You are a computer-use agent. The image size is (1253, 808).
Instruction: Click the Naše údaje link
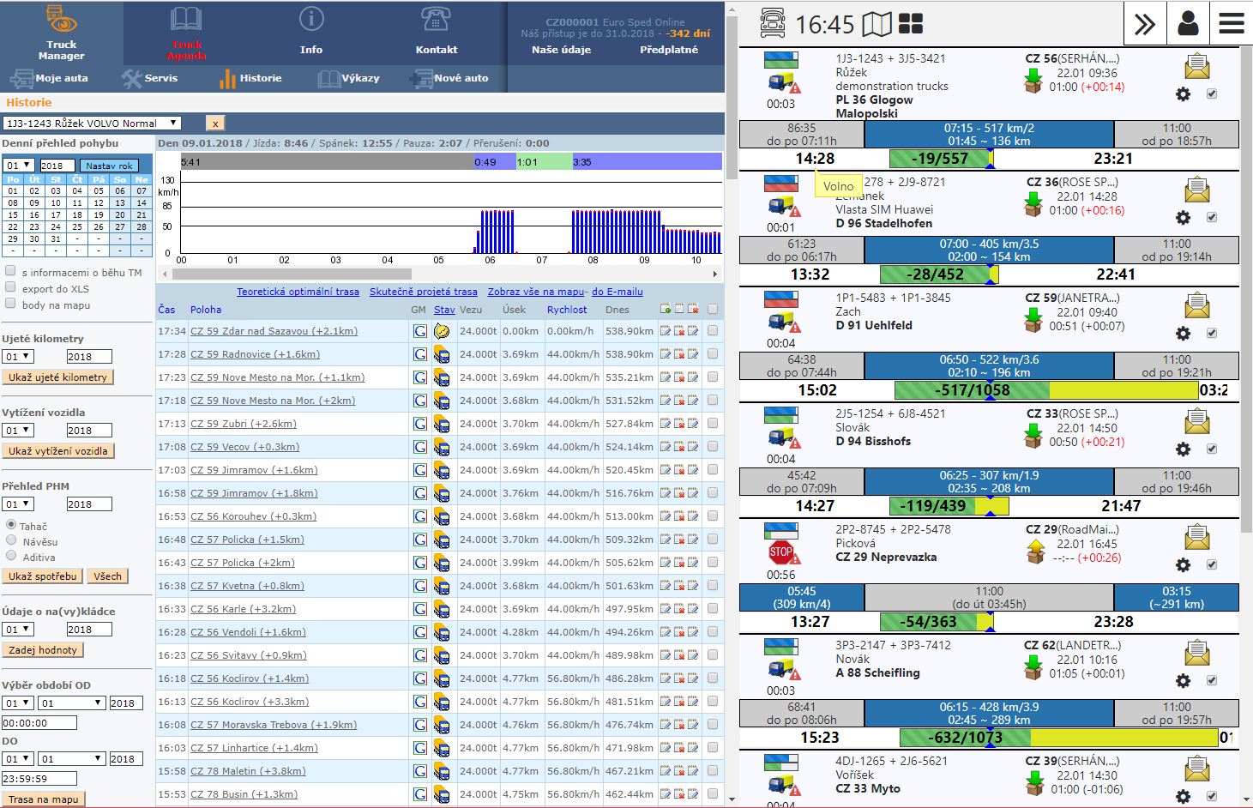click(561, 50)
